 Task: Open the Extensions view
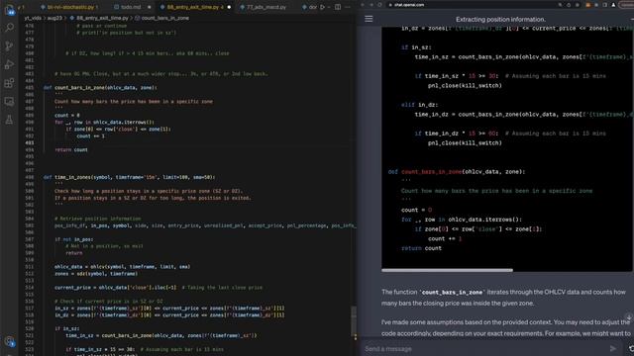9,83
